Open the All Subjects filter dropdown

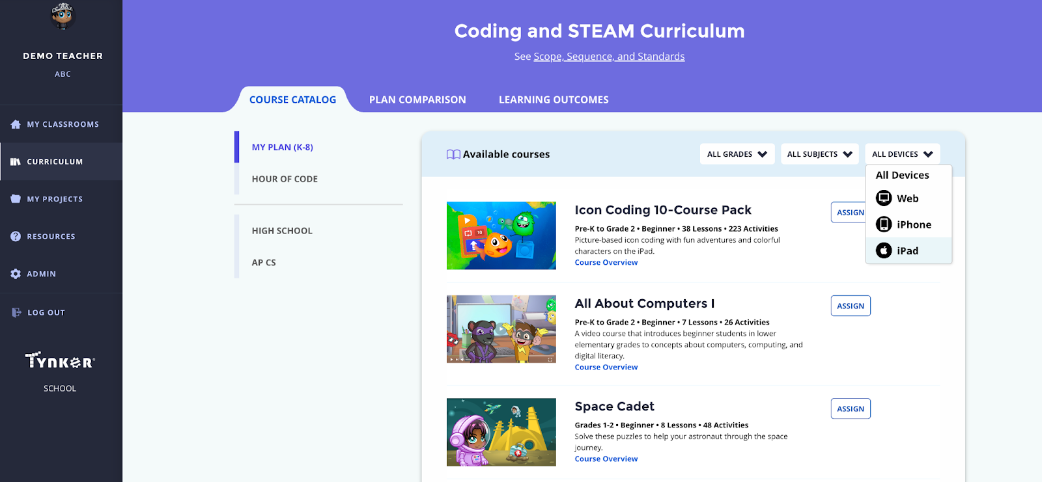[x=820, y=154]
